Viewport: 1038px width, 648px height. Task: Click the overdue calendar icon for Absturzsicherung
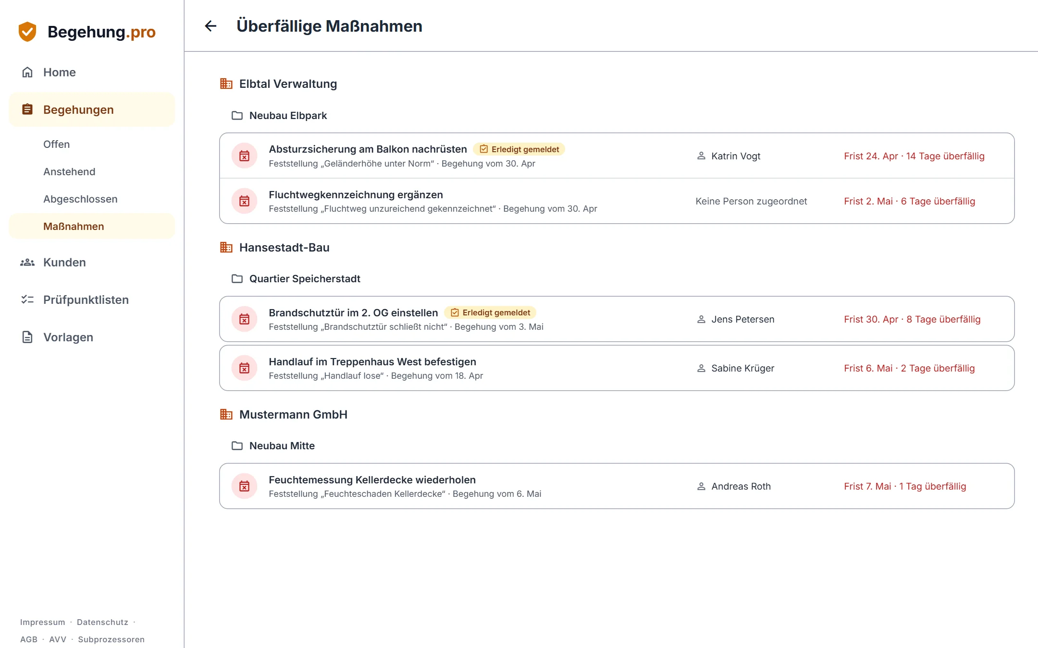[x=245, y=156]
